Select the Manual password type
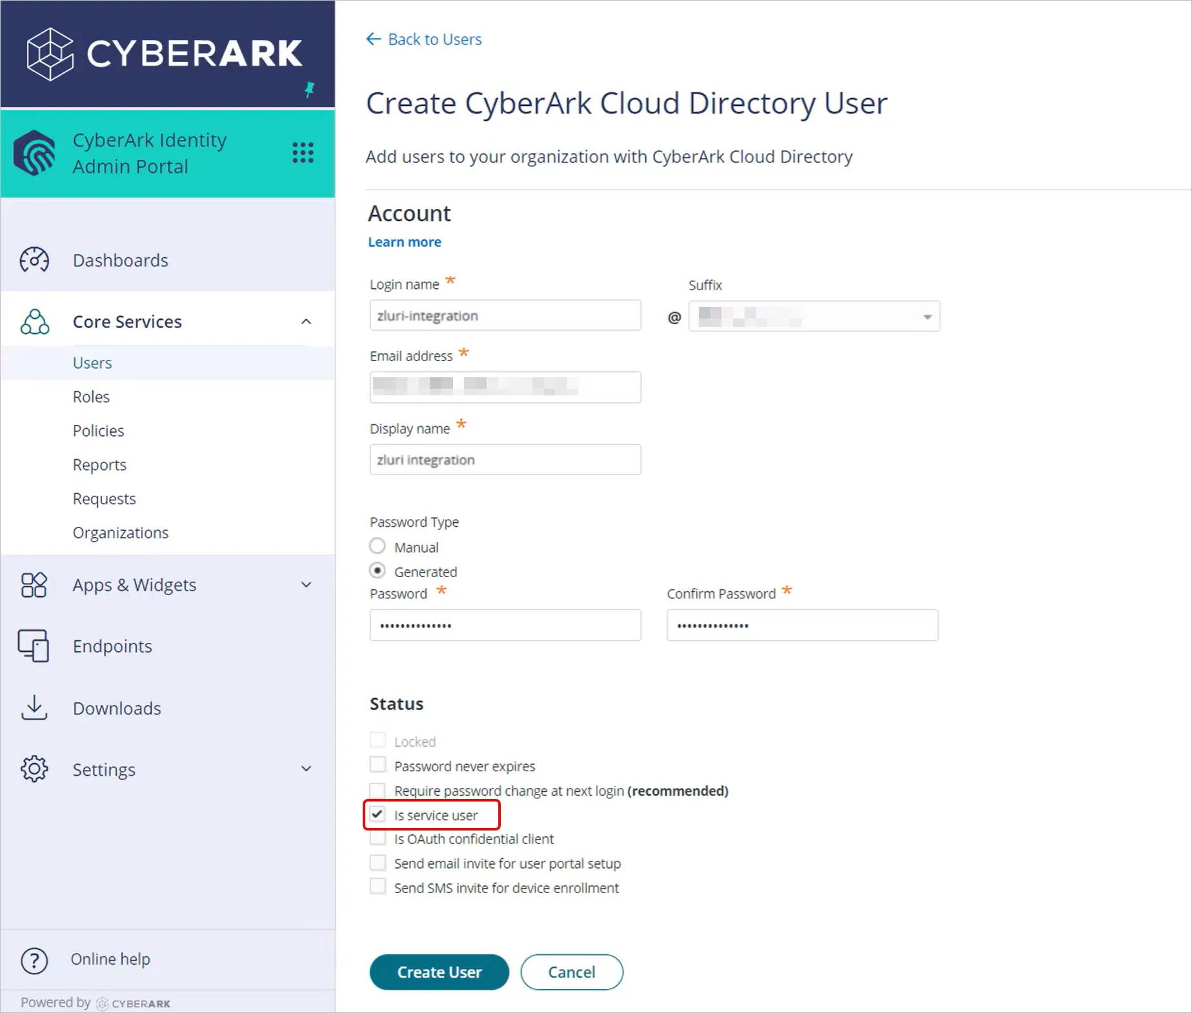1192x1013 pixels. pos(378,546)
